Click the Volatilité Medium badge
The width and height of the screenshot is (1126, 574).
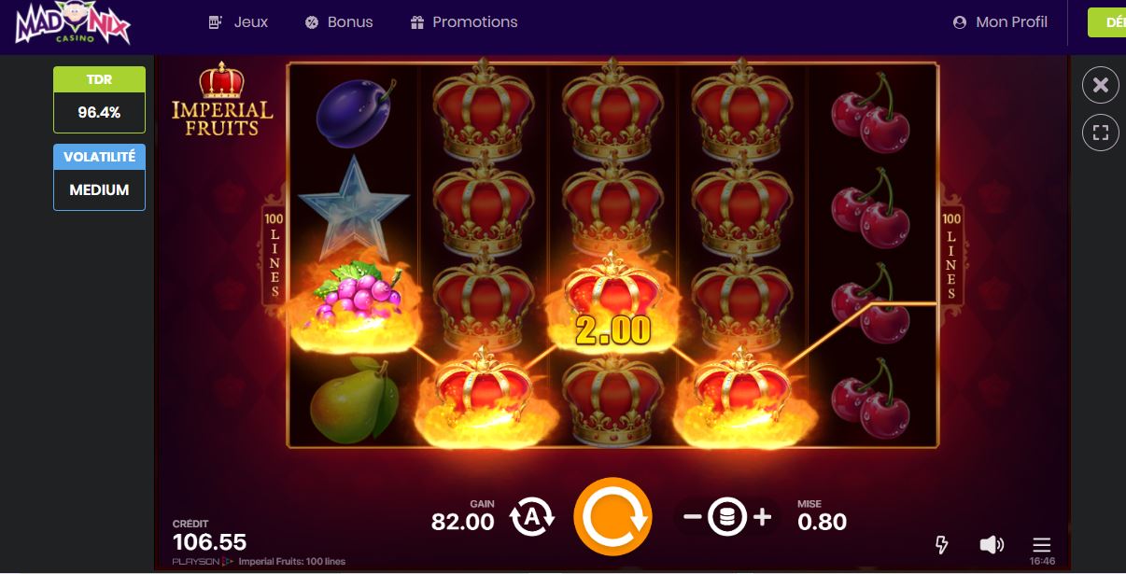(x=99, y=177)
